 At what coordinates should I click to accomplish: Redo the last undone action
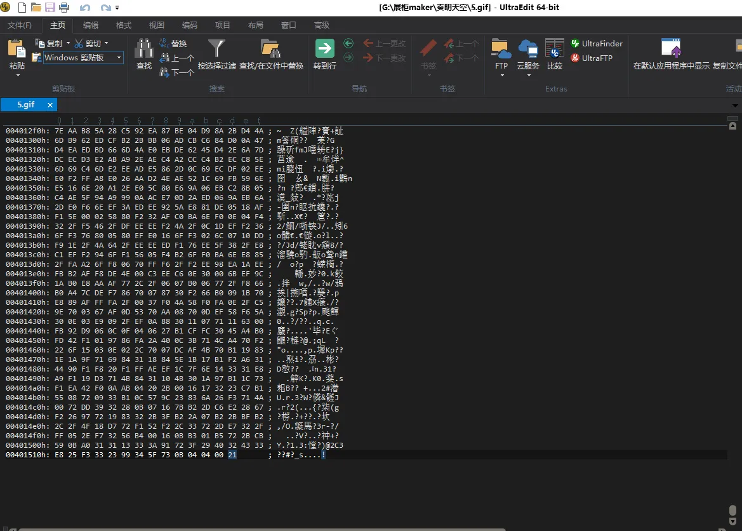[x=105, y=8]
